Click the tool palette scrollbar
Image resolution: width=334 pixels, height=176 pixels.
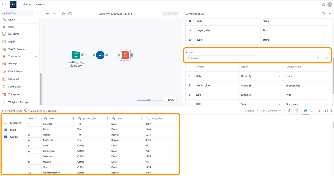coord(41,89)
